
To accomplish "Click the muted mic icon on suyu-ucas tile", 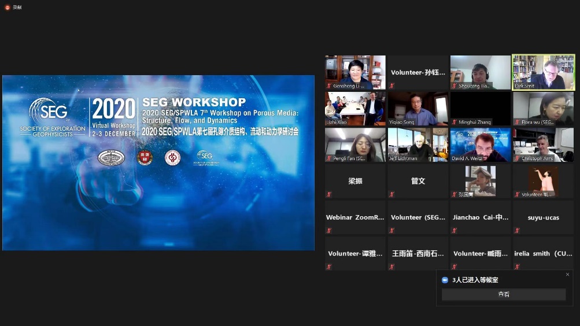I will pyautogui.click(x=516, y=231).
